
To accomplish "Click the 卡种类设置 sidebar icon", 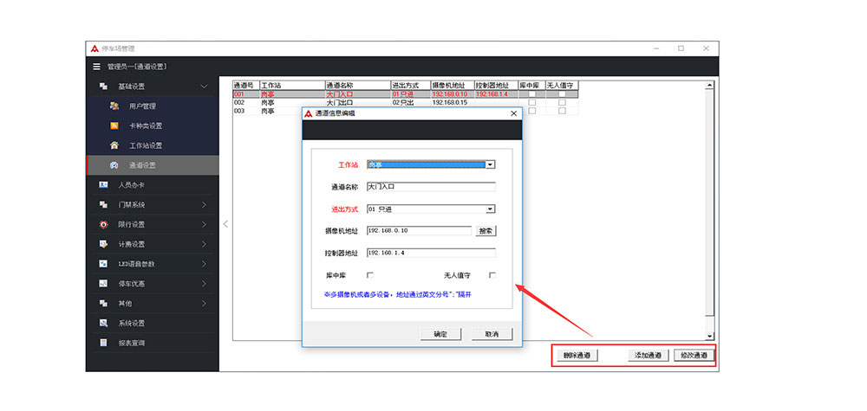I will pyautogui.click(x=114, y=125).
